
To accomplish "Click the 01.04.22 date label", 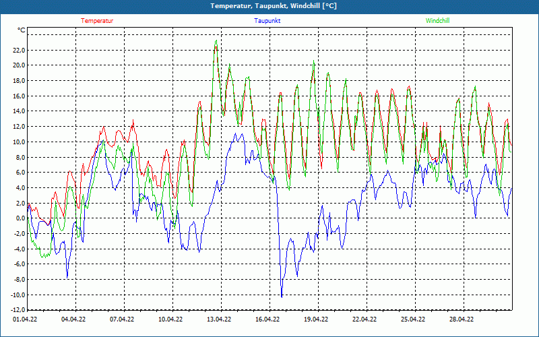I will point(25,319).
